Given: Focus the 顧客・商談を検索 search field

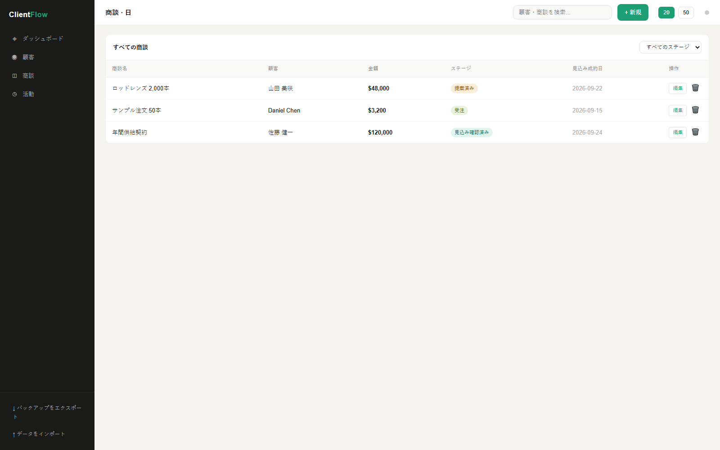Looking at the screenshot, I should (562, 13).
